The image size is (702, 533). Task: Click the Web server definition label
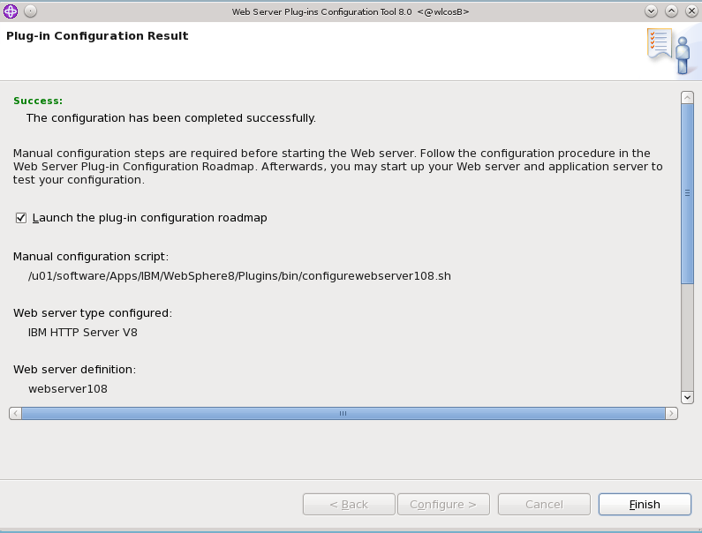click(x=74, y=369)
